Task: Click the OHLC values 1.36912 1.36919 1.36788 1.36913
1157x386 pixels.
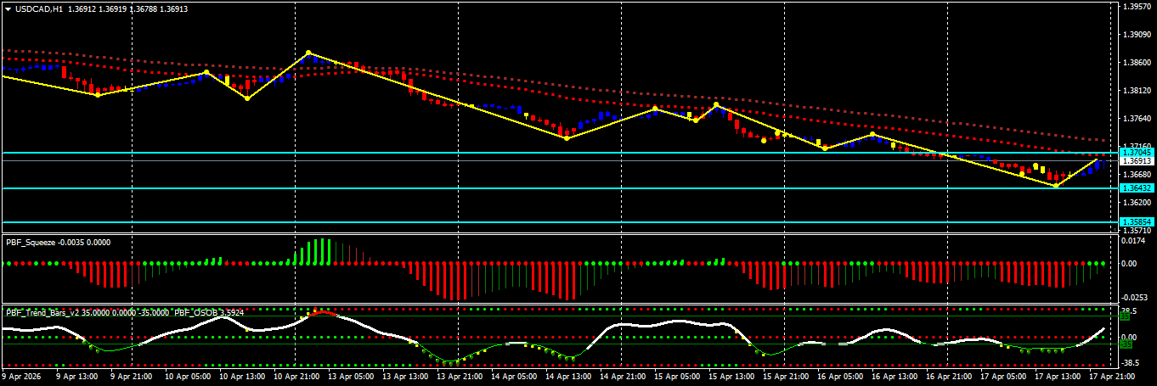Action: 127,8
